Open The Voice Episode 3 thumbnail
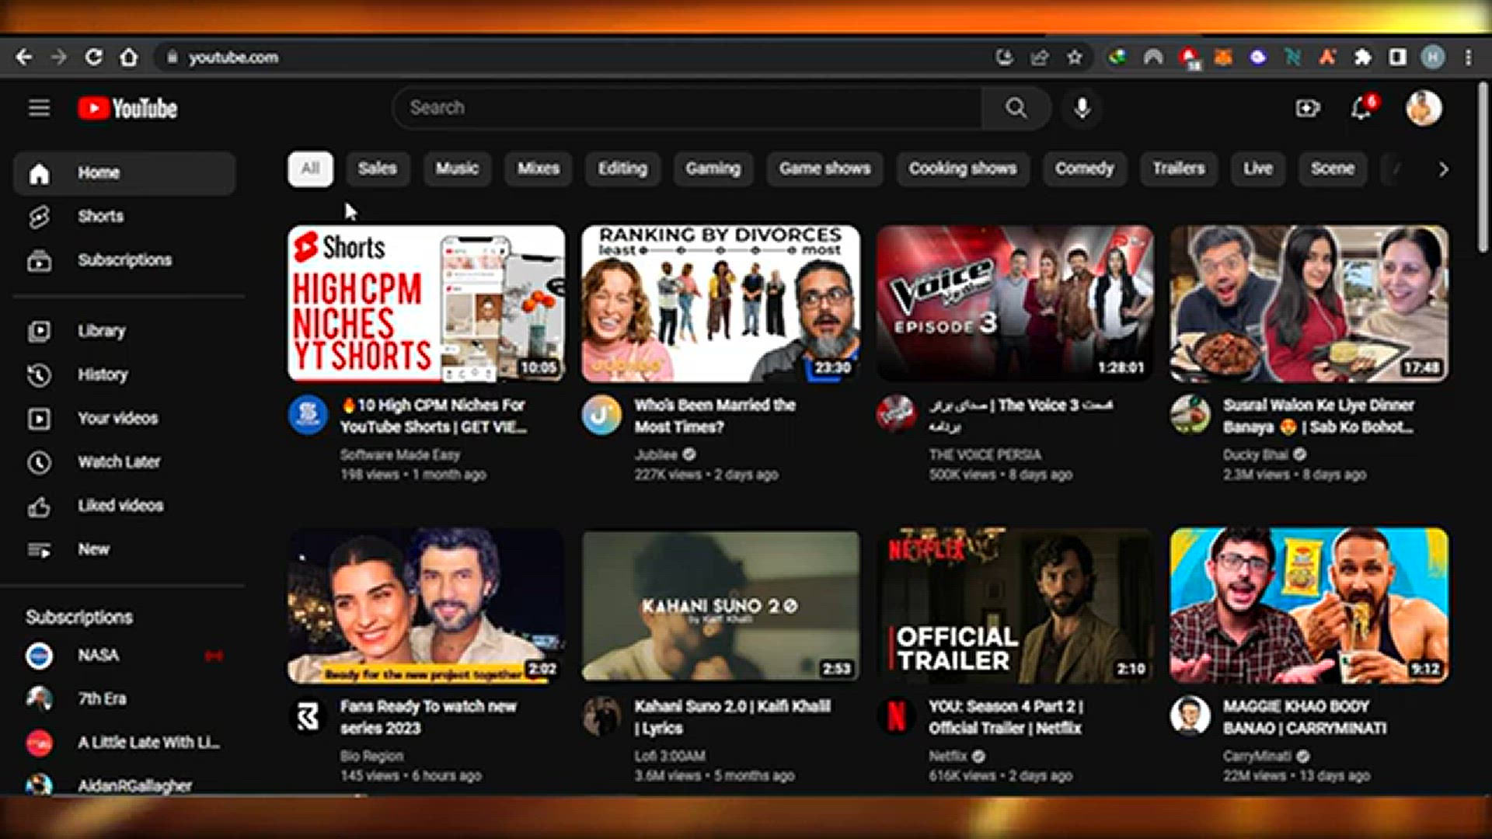The image size is (1492, 839). point(1015,304)
